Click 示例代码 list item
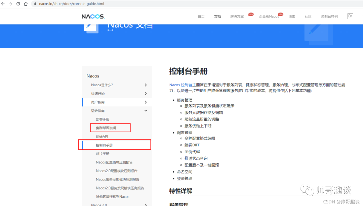Image resolution: width=363 pixels, height=206 pixels. point(192,152)
